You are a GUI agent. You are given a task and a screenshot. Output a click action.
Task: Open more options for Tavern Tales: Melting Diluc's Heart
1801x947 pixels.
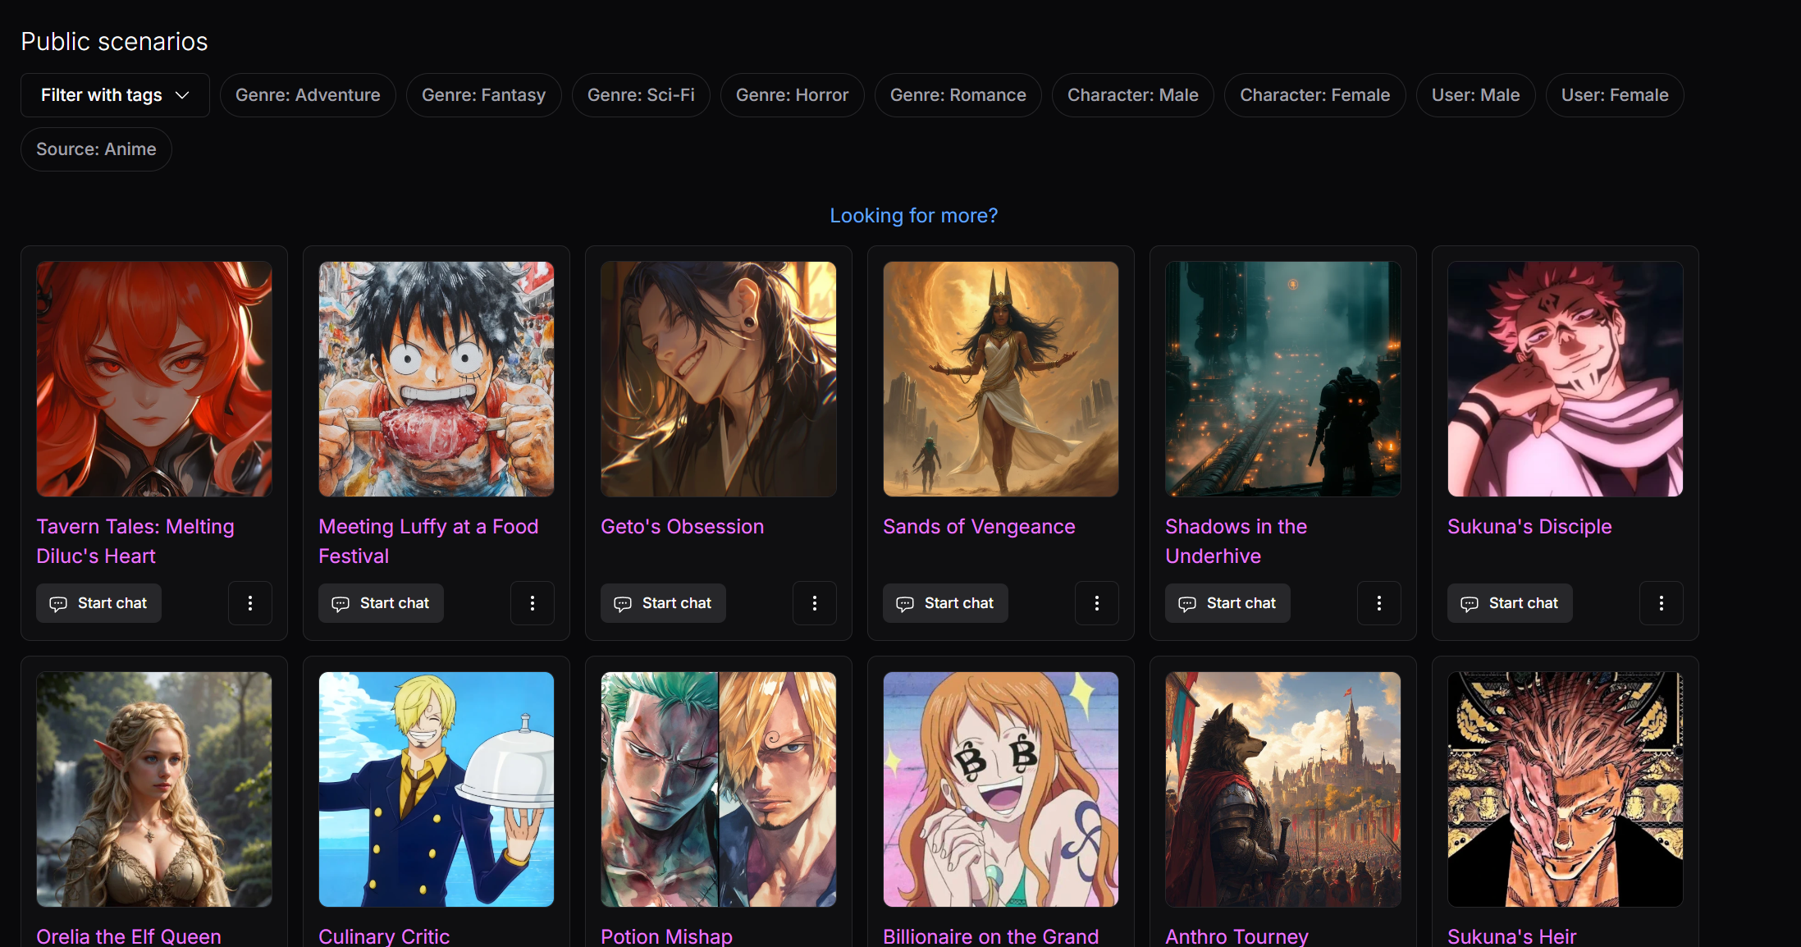[x=250, y=603]
